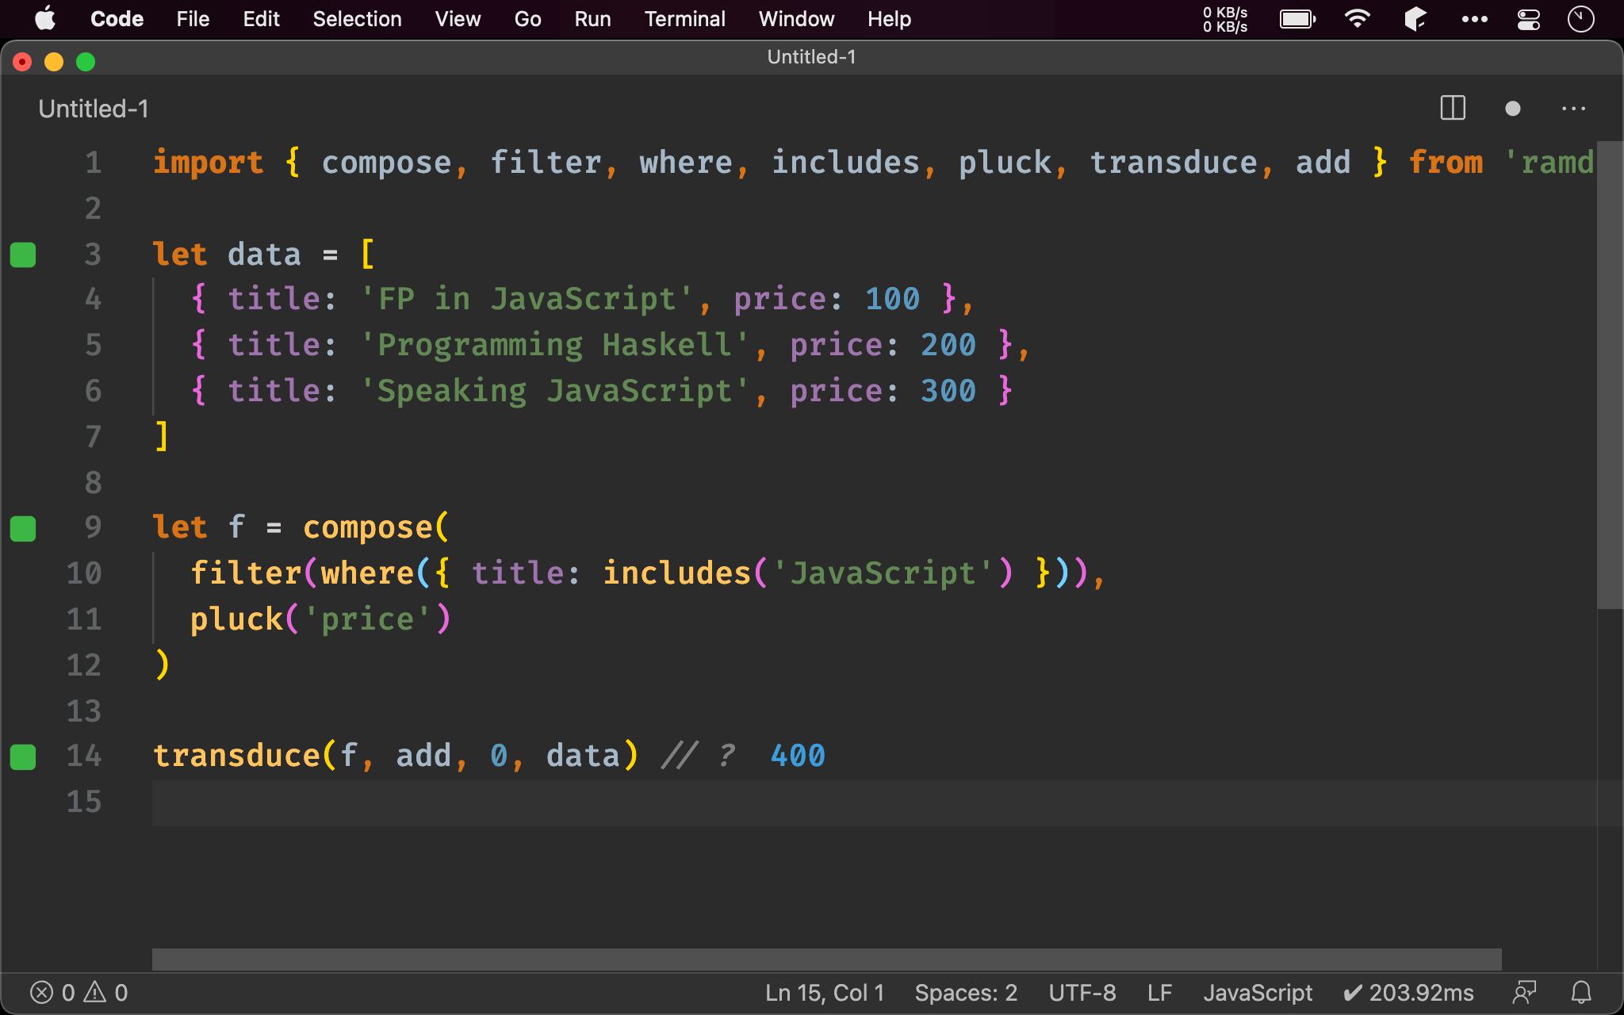Image resolution: width=1624 pixels, height=1015 pixels.
Task: Open the View menu
Action: click(x=458, y=18)
